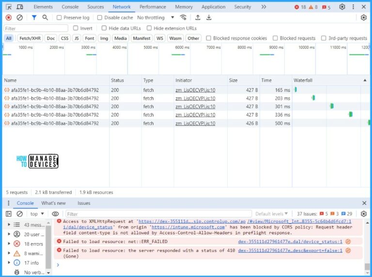
Task: Stop recording network log
Action: [9, 17]
